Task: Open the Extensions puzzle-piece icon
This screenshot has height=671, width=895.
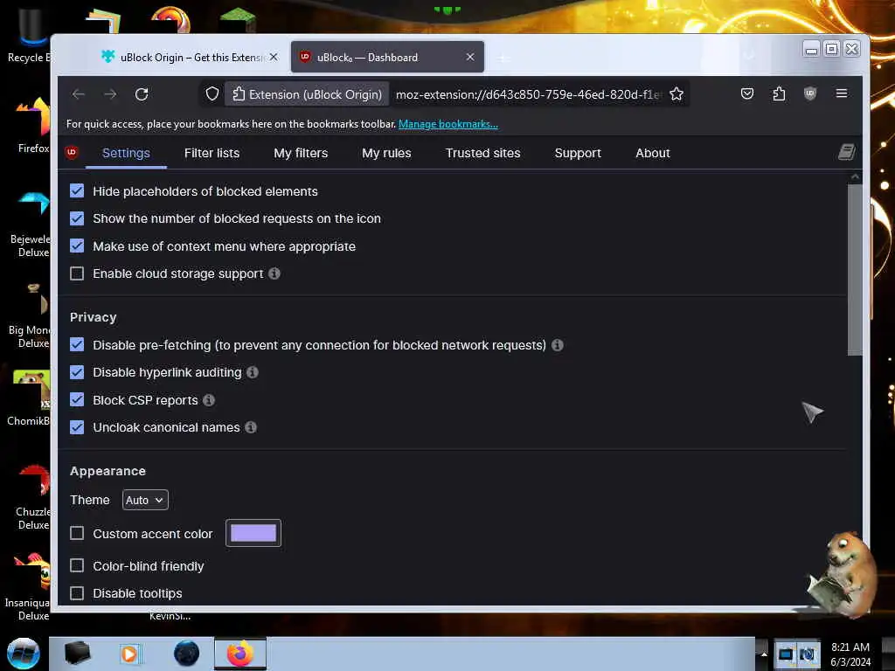Action: tap(779, 93)
